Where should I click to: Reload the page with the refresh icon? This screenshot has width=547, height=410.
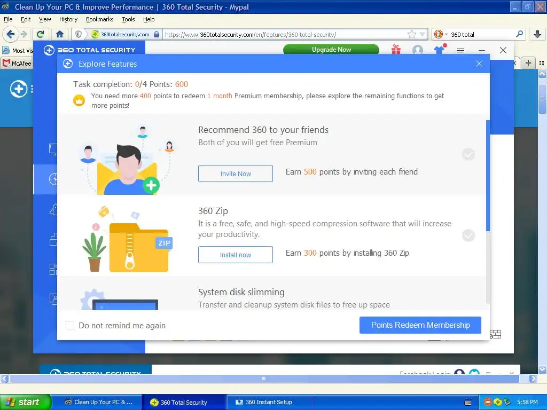(41, 34)
